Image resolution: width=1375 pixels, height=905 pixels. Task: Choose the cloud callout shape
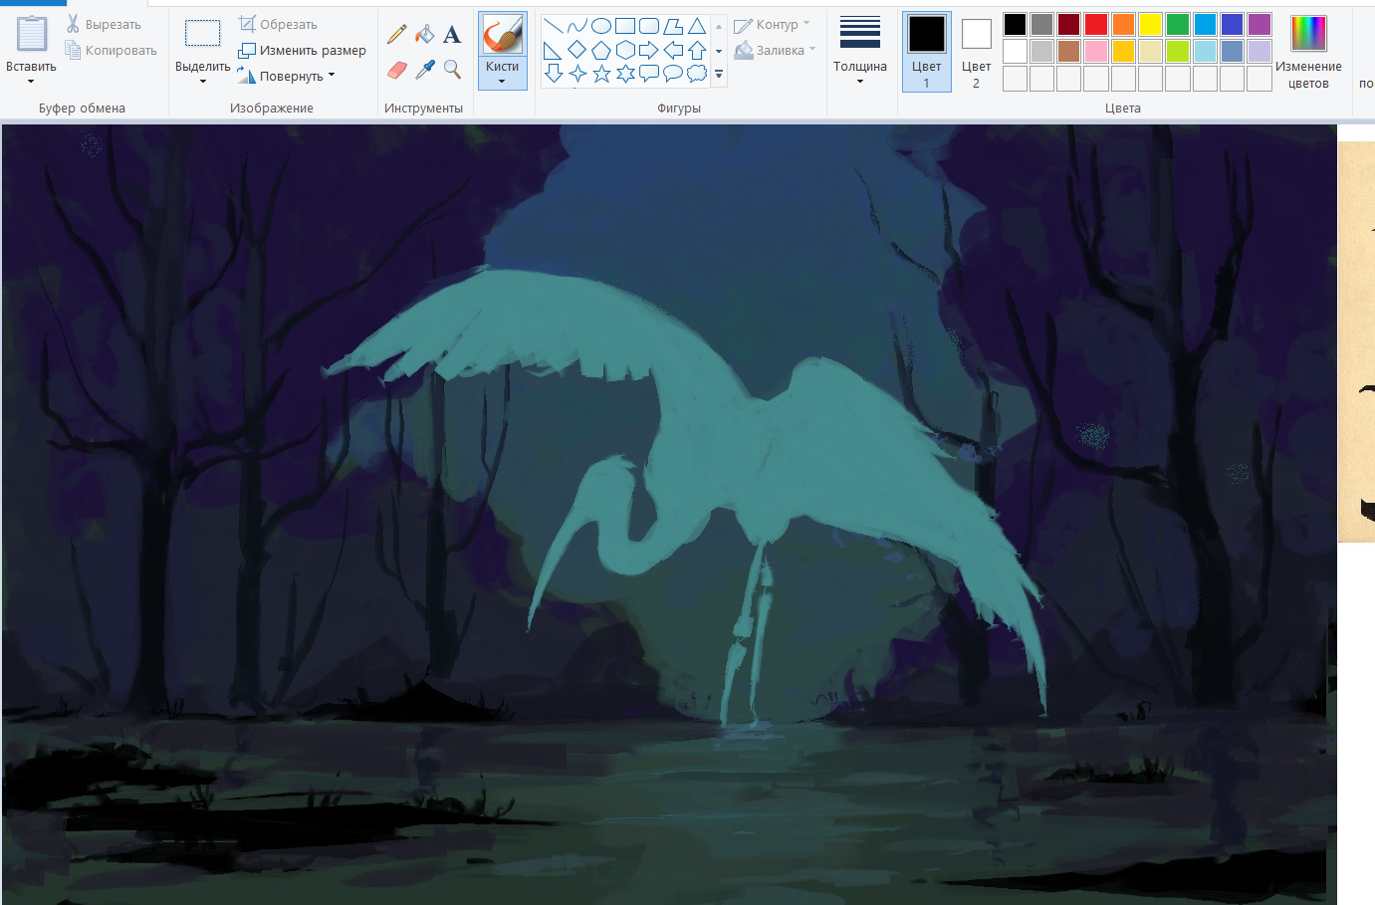click(697, 74)
